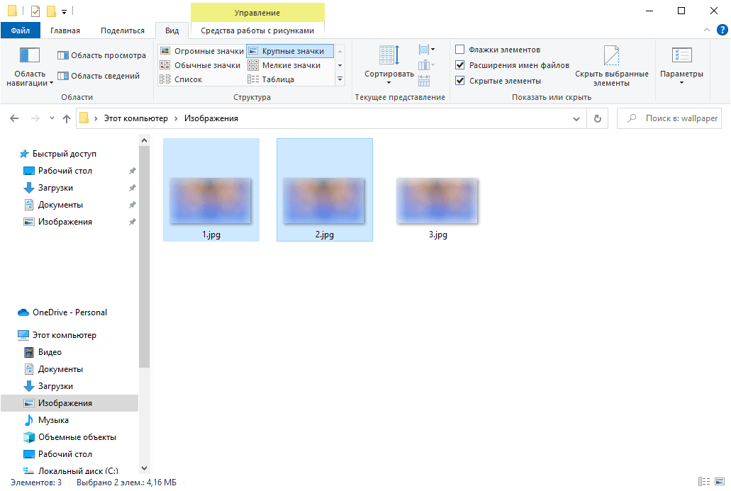Screen dimensions: 731x491
Task: Toggle Расширения имен файлов checkbox
Action: (460, 65)
